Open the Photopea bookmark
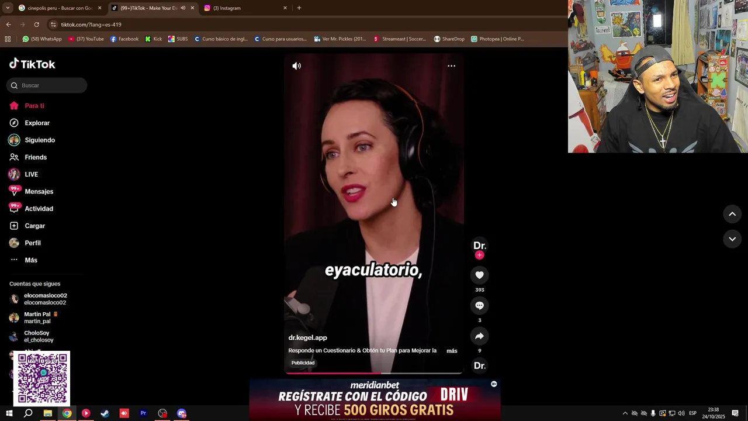748x421 pixels. tap(497, 39)
